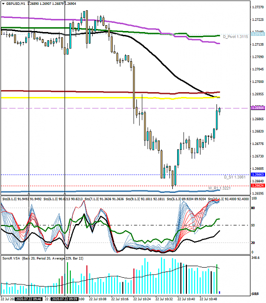Screen dimensions: 266x303
Task: Select the vertical line date label 2020.07.22 09:59
Action: click(x=65, y=299)
